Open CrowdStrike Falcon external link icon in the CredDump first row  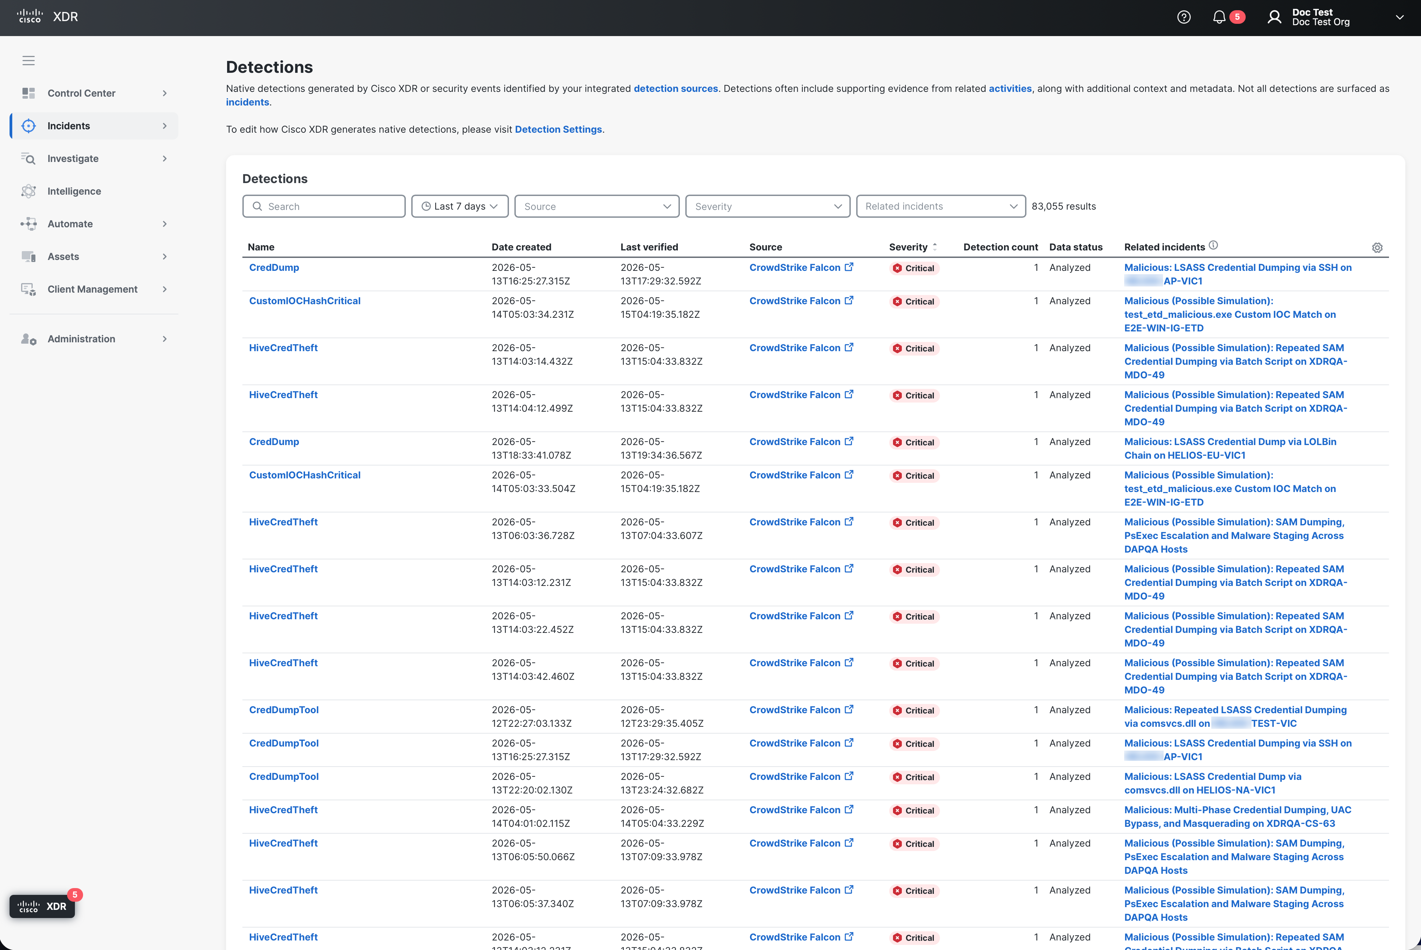click(x=849, y=267)
